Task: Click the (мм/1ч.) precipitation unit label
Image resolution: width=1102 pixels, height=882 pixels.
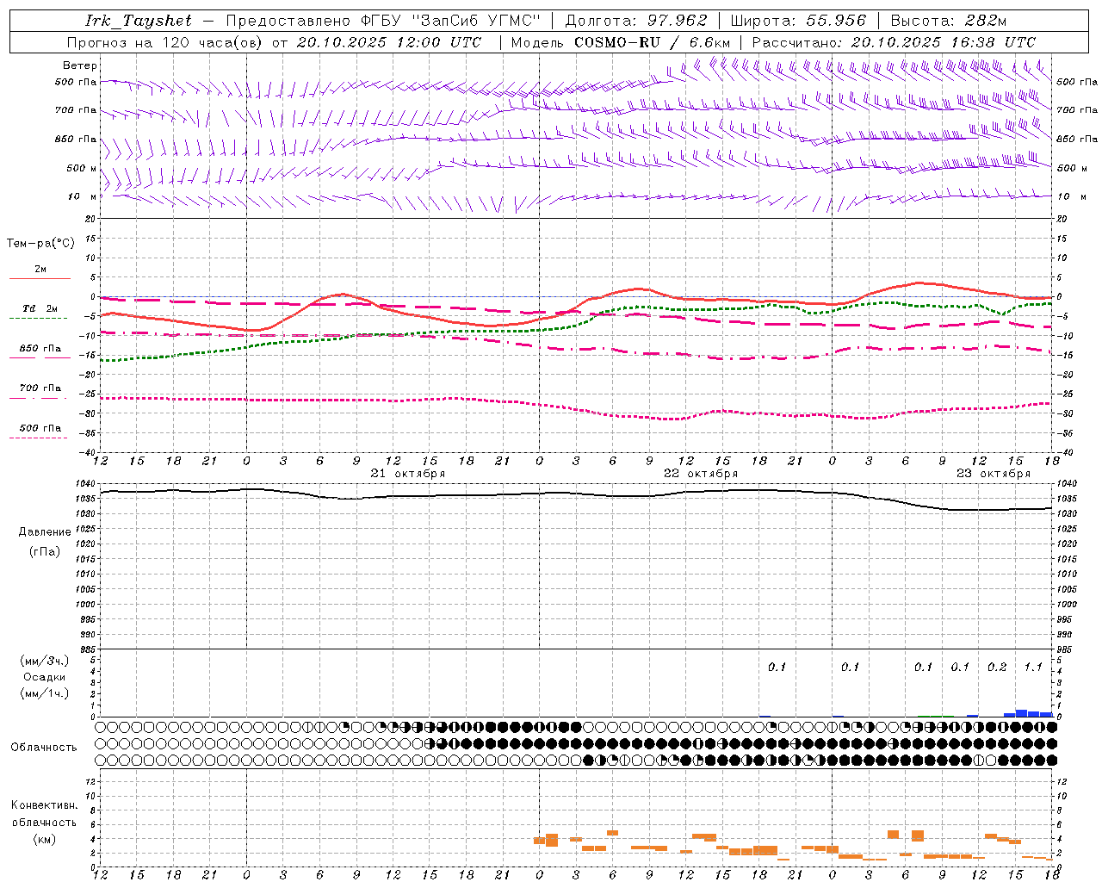Action: [45, 693]
